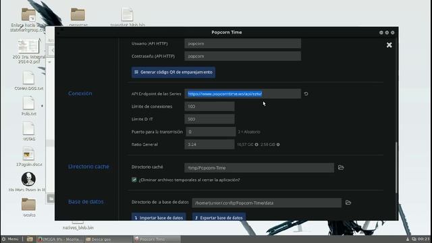The image size is (432, 243).
Task: Click the upload icon beside 2,58 GB
Action: tap(278, 144)
